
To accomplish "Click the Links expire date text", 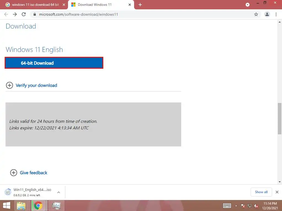I will tap(49, 128).
